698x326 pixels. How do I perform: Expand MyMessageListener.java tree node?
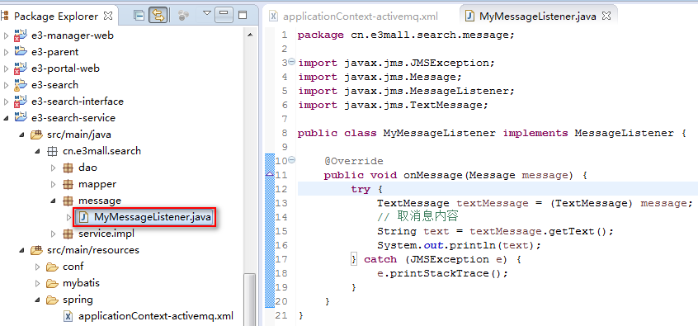[x=69, y=217]
